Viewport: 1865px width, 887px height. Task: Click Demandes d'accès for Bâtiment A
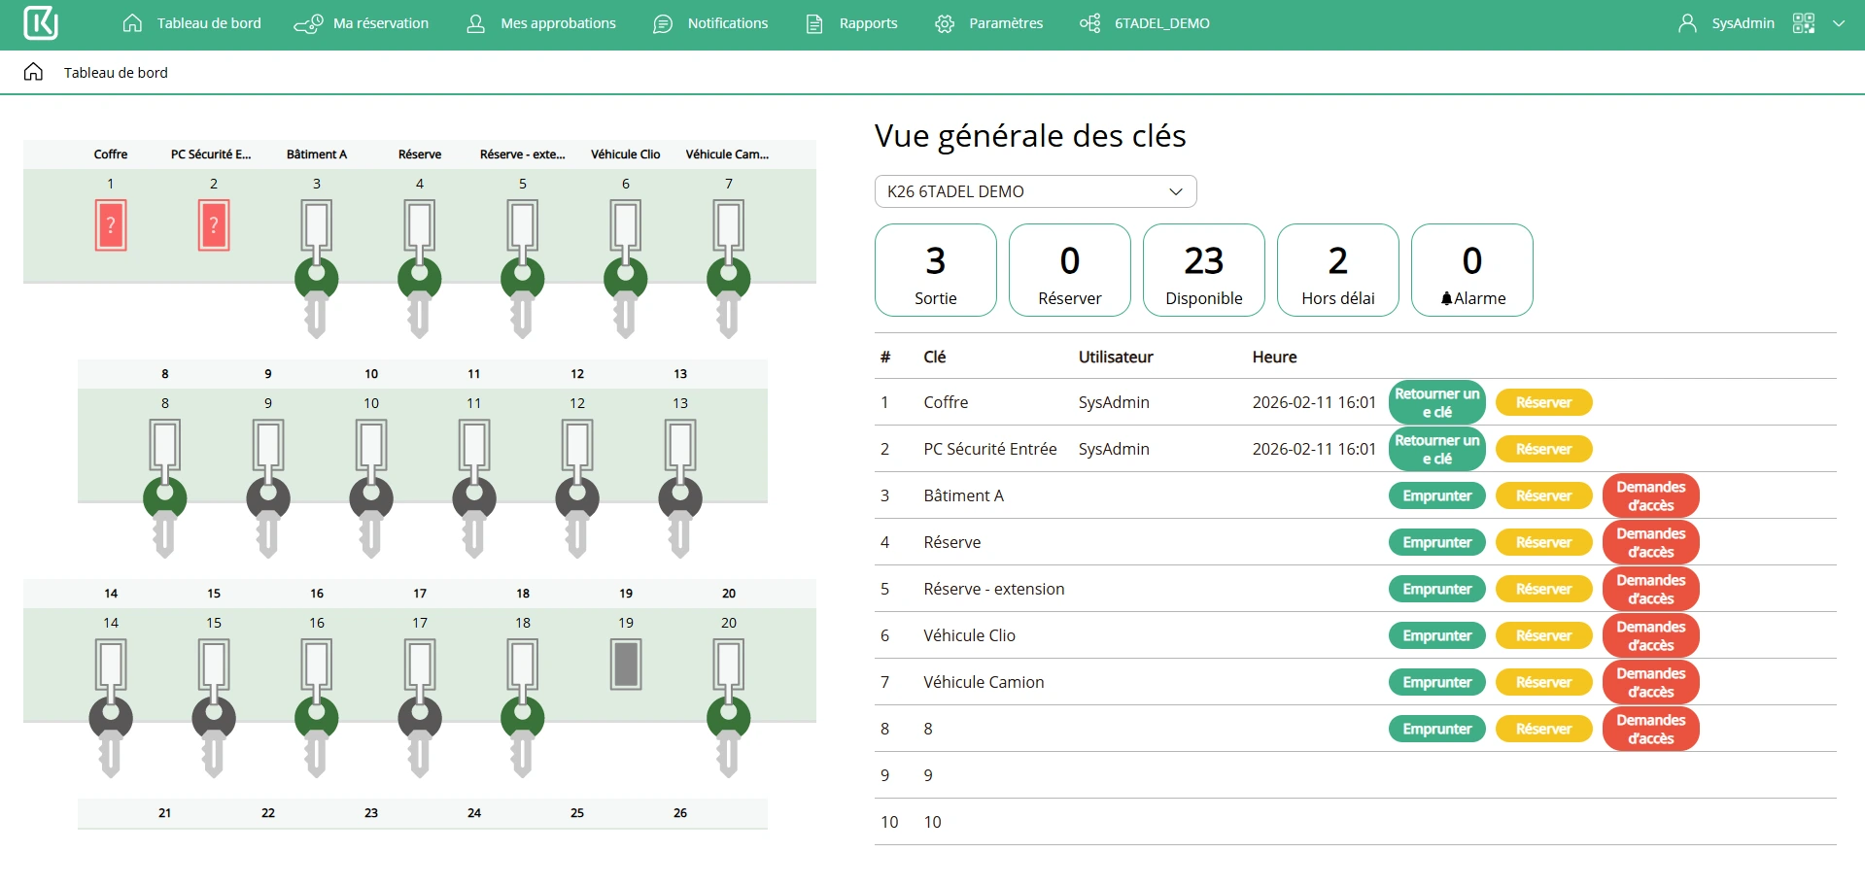pos(1650,495)
